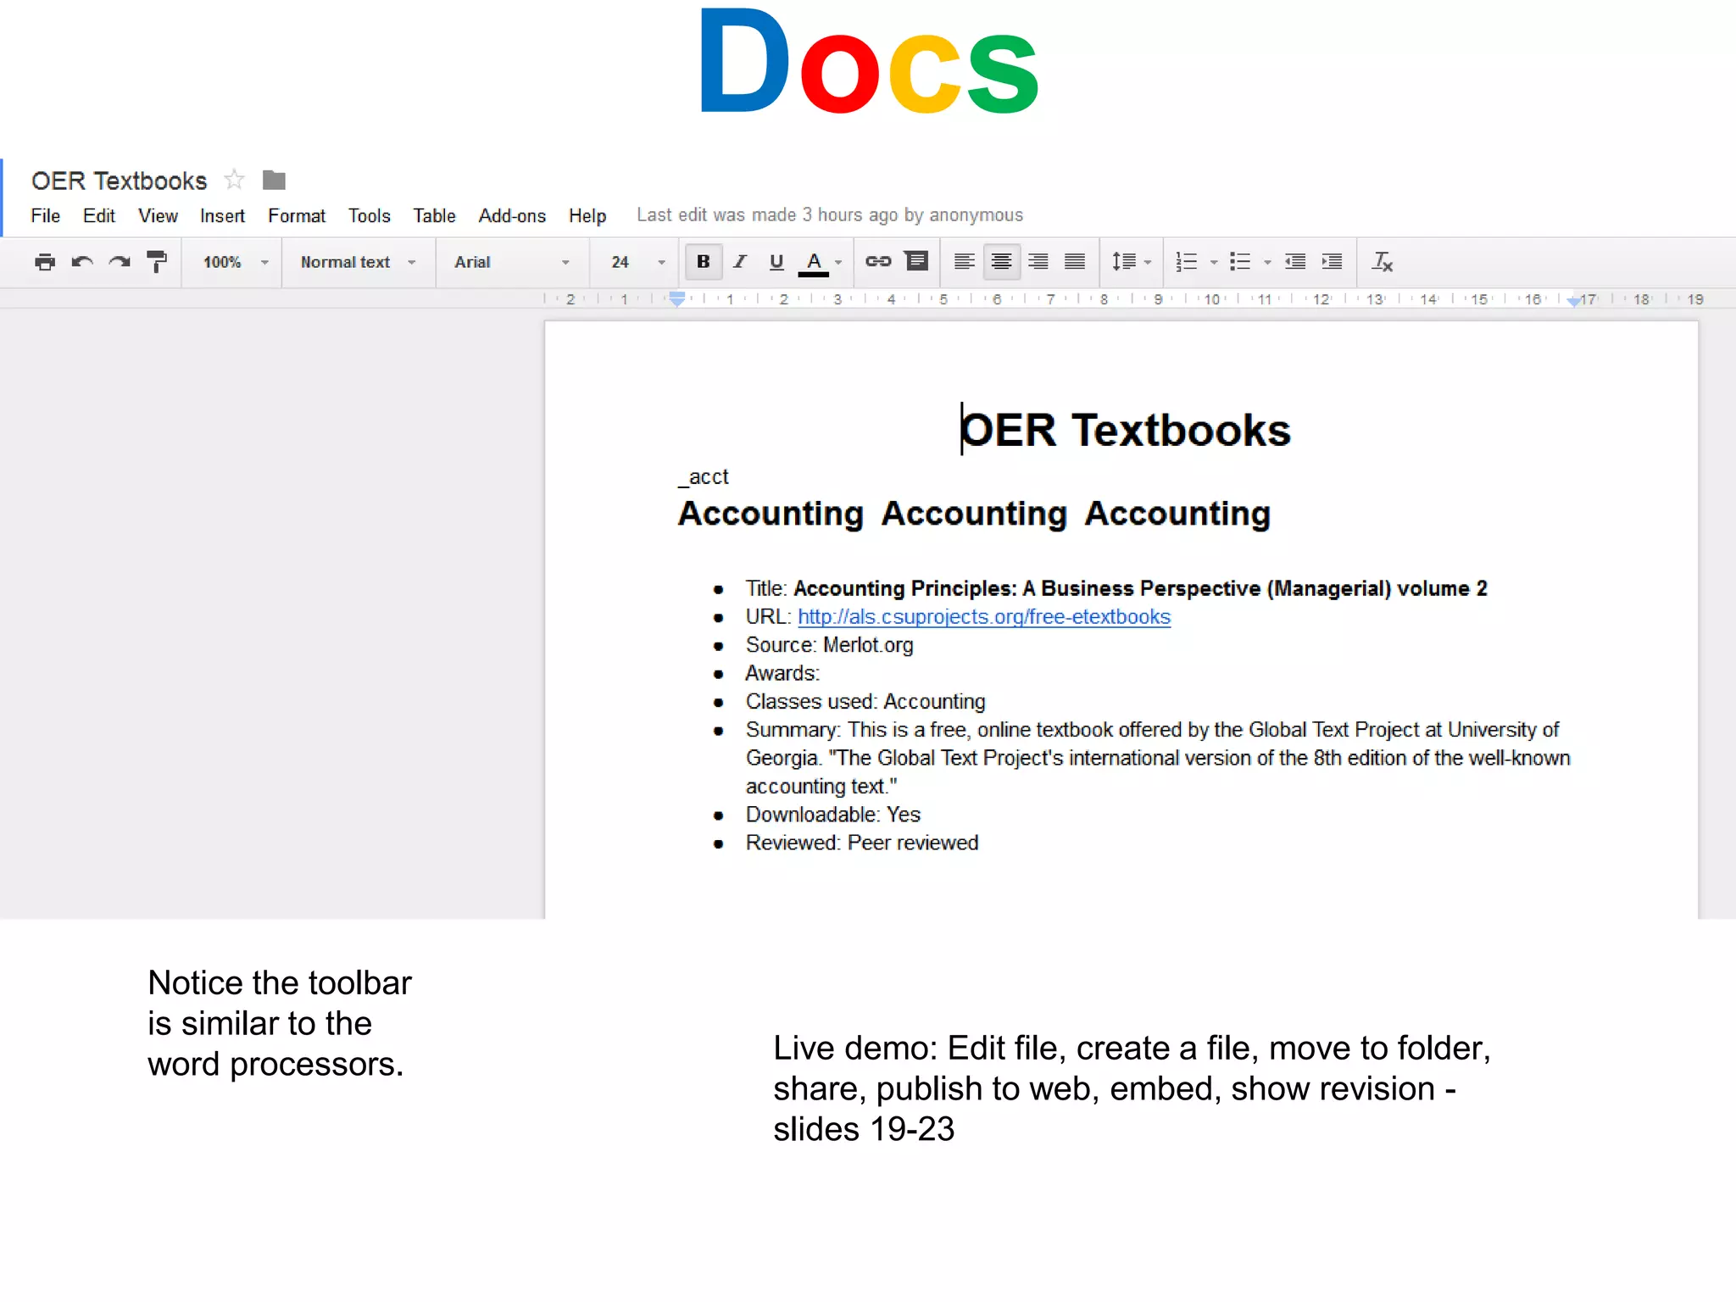The image size is (1736, 1302).
Task: Star the OER Textbooks document
Action: (234, 180)
